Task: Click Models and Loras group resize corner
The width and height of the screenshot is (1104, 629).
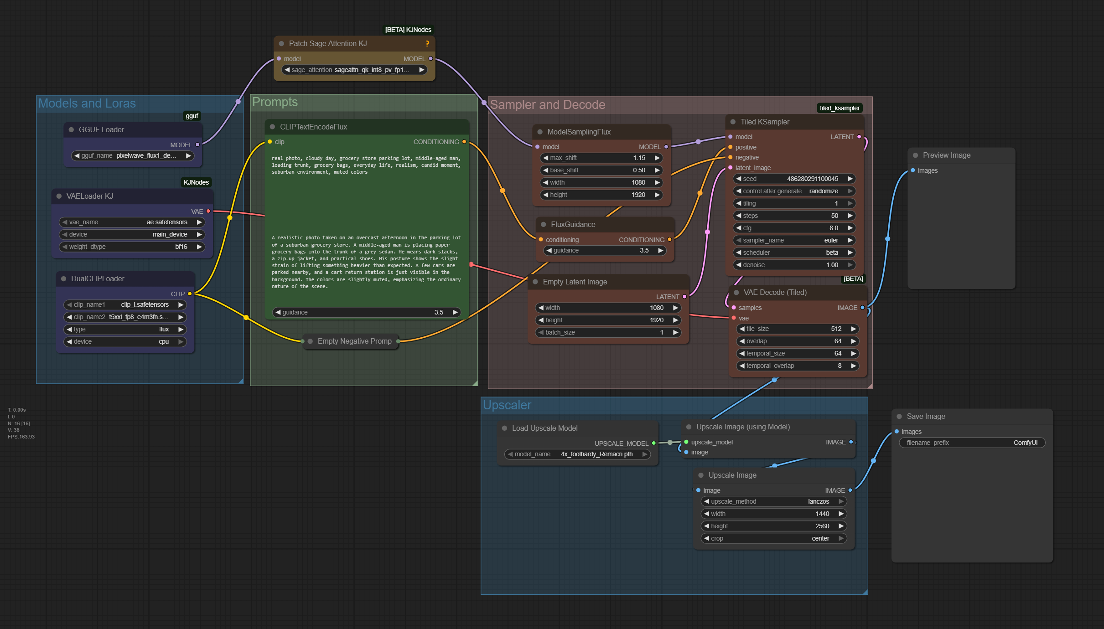Action: coord(240,381)
